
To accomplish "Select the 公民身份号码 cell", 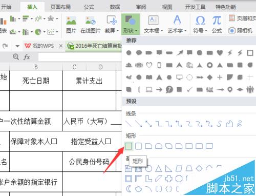I will (x=89, y=162).
